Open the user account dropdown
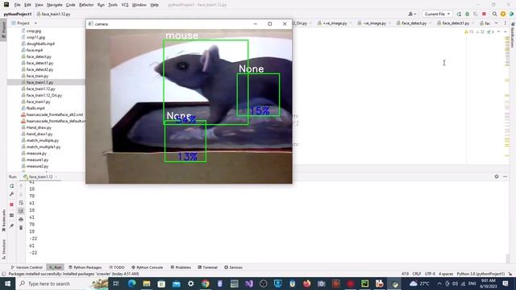Screen dimensions: 516x290 point(412,14)
